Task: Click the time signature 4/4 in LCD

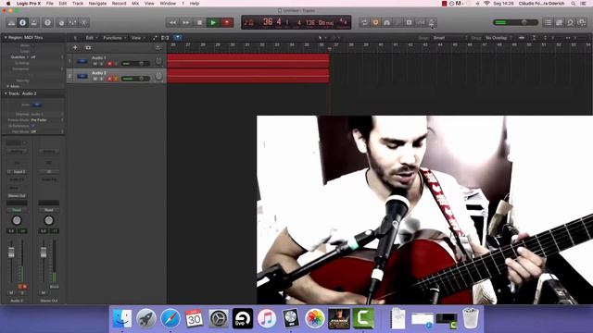Action: 343,22
